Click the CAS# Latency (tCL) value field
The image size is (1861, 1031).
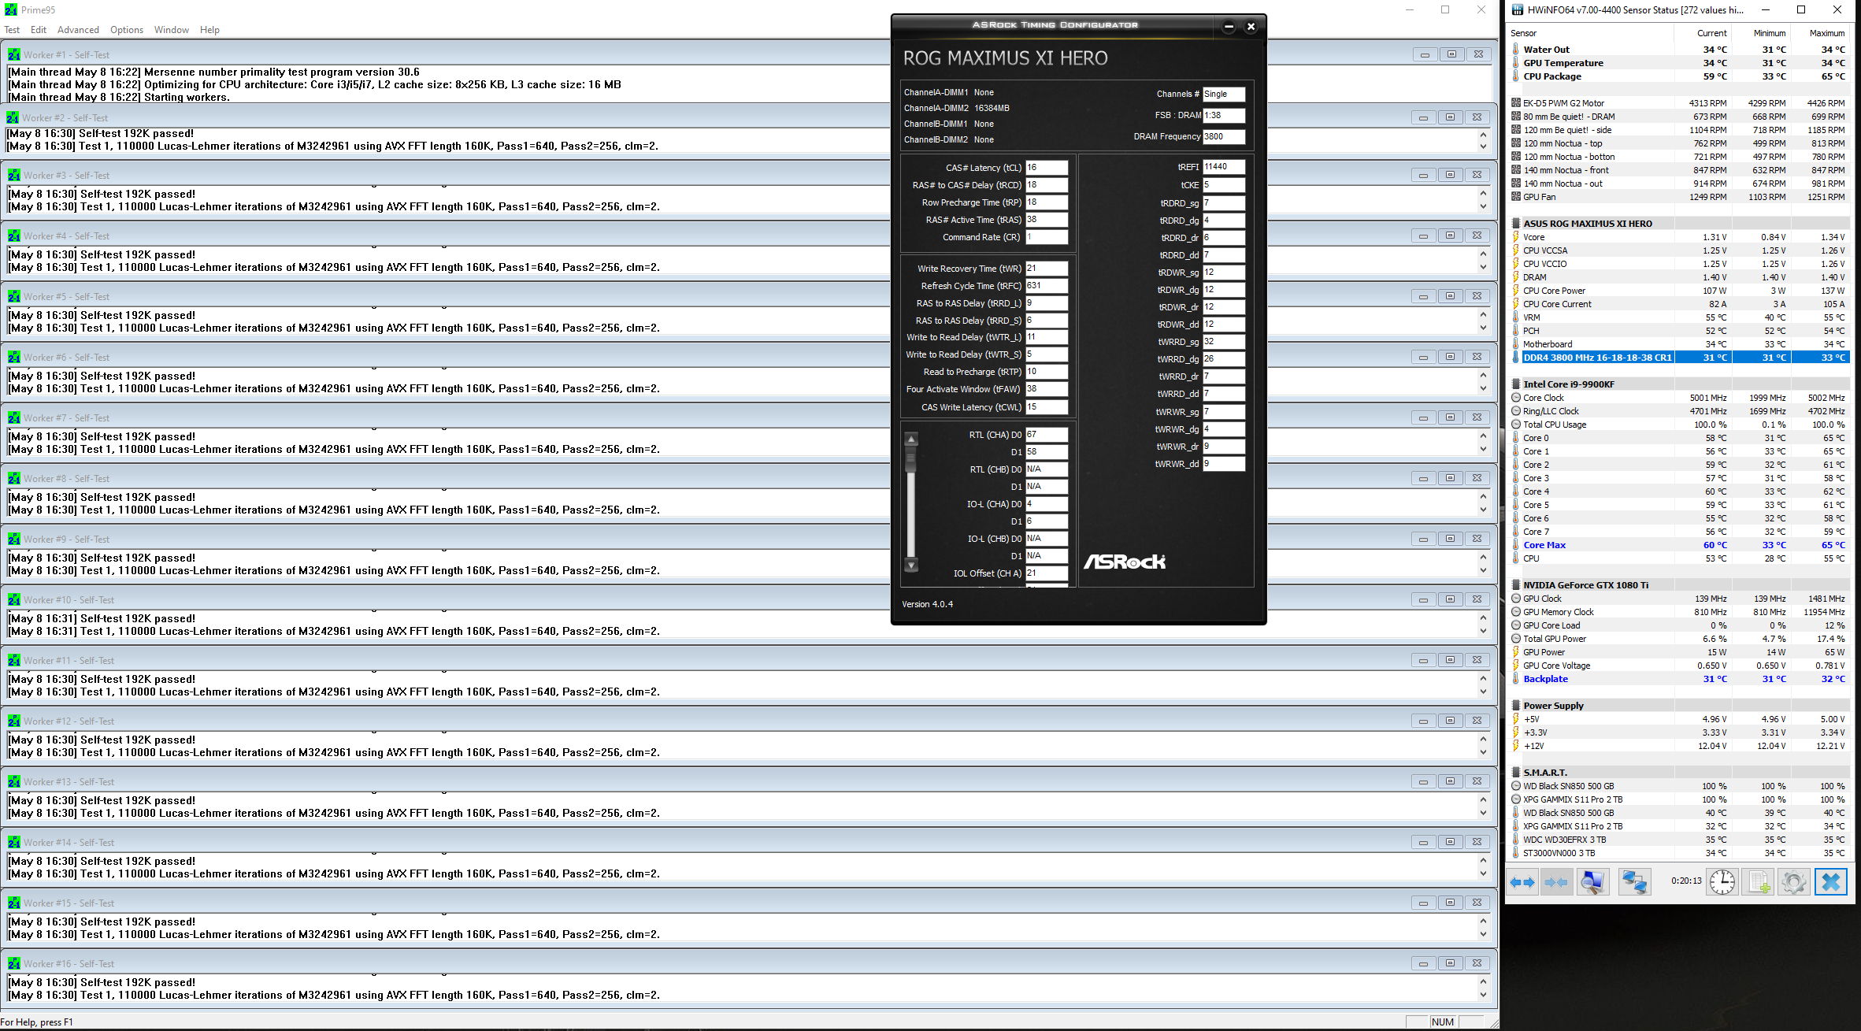click(1046, 168)
